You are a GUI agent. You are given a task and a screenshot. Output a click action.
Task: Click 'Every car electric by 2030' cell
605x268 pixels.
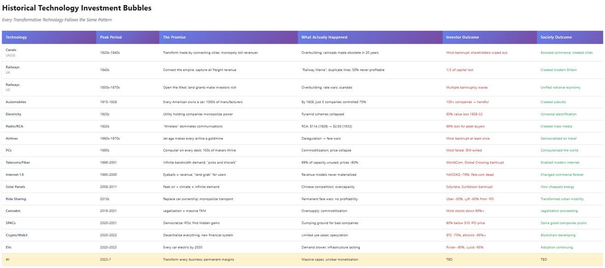pos(229,247)
